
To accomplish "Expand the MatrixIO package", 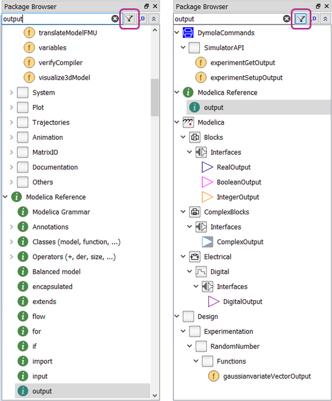I will [11, 152].
